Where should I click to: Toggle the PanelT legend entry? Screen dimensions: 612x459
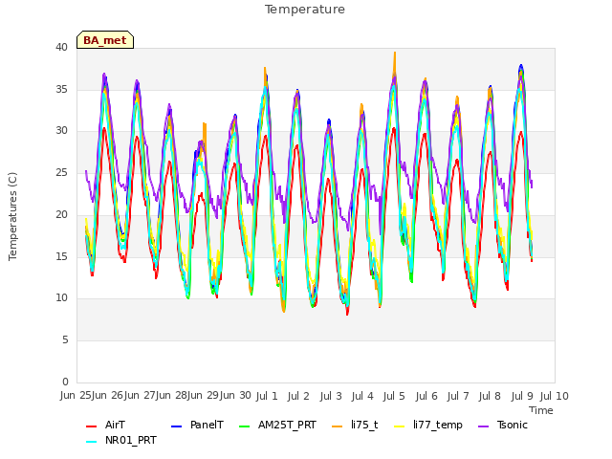198,425
